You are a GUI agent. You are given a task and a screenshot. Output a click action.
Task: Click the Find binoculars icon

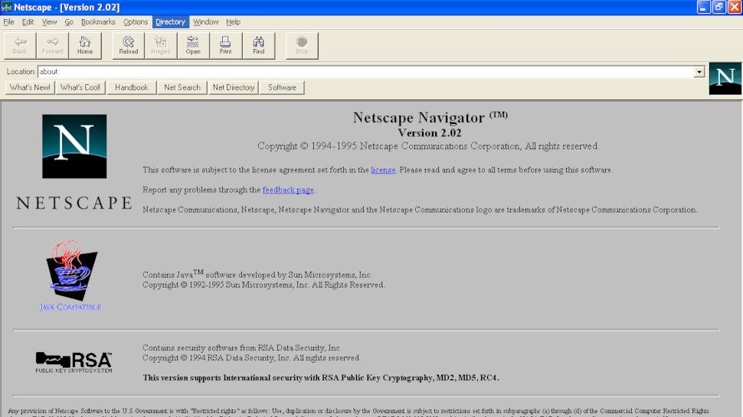[x=258, y=45]
